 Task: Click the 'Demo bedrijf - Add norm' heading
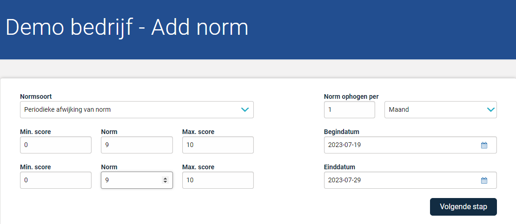127,27
